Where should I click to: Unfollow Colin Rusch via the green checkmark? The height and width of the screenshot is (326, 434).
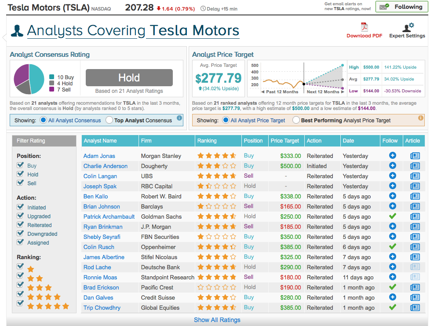click(x=393, y=246)
